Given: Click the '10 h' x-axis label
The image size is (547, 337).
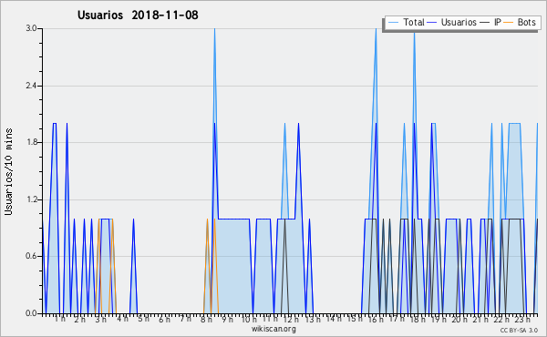Looking at the screenshot, I should click(249, 319).
